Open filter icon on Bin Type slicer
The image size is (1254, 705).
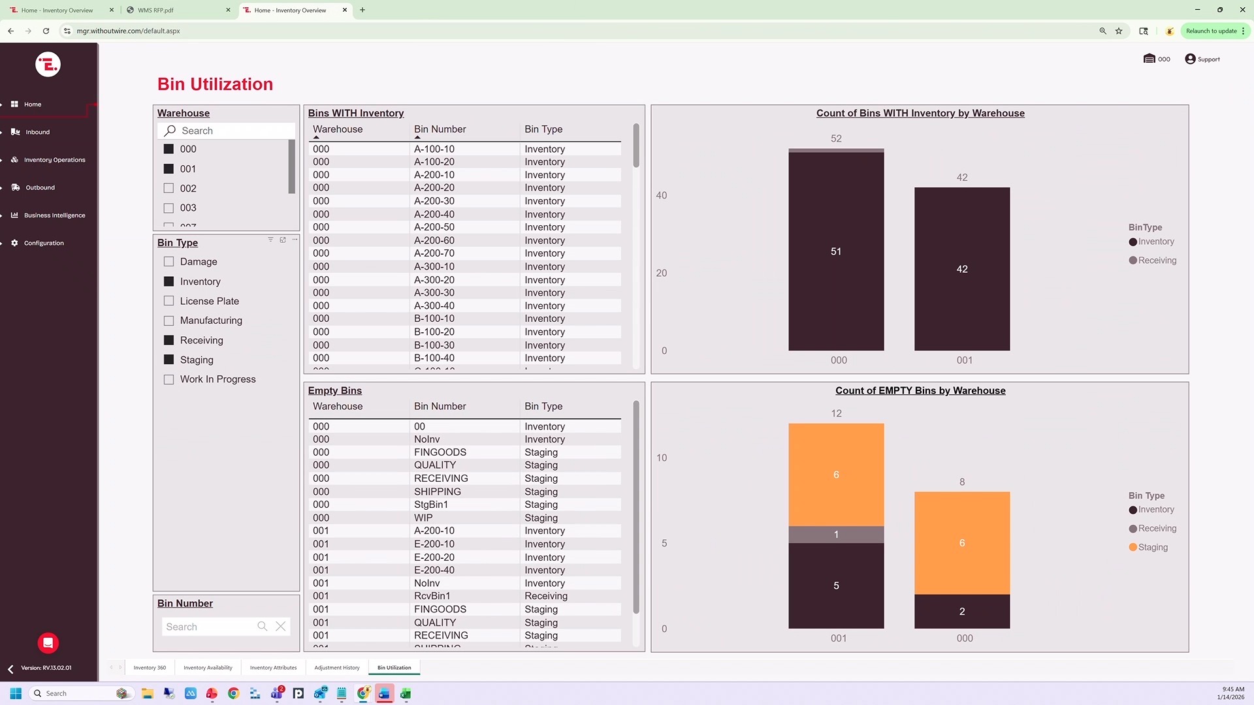(x=270, y=240)
